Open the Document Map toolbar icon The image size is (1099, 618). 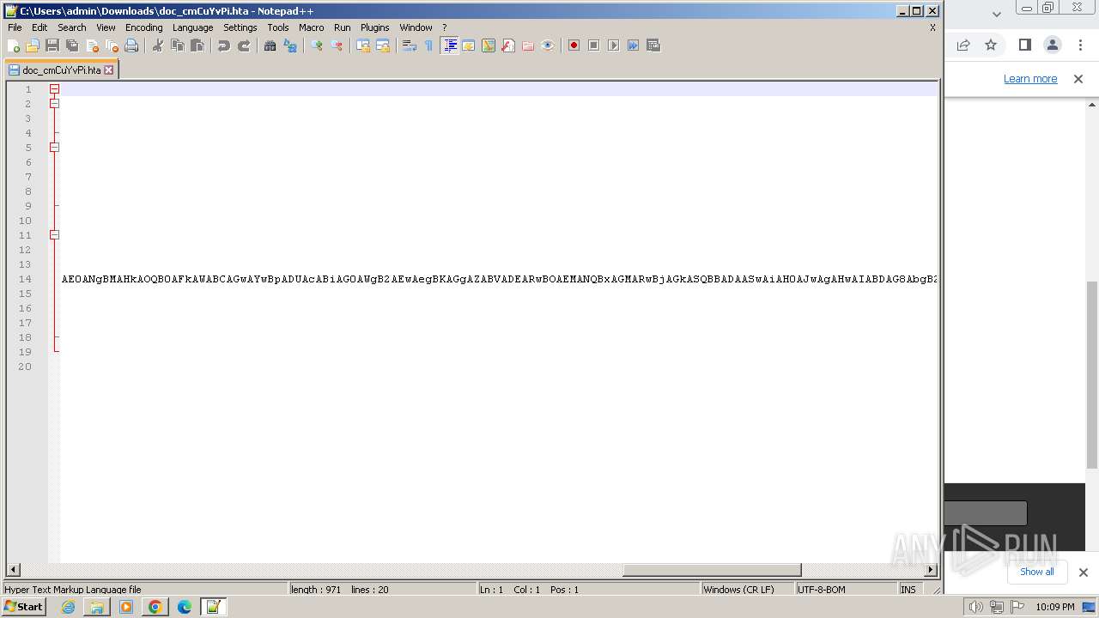[x=489, y=45]
